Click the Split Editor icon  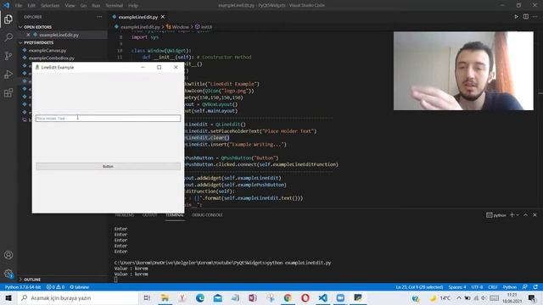(x=526, y=17)
